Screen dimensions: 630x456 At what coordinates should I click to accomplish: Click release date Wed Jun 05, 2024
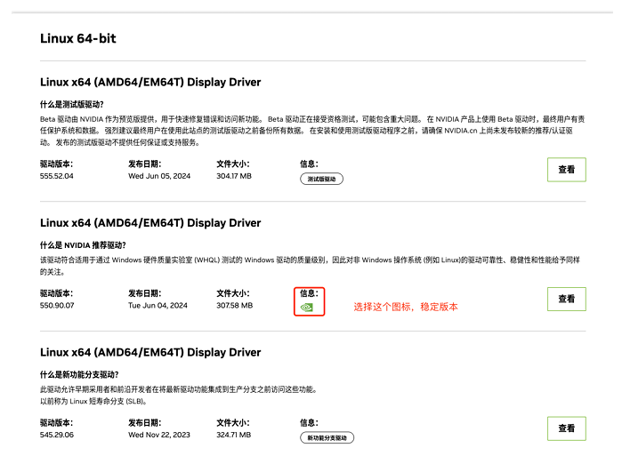tap(159, 176)
